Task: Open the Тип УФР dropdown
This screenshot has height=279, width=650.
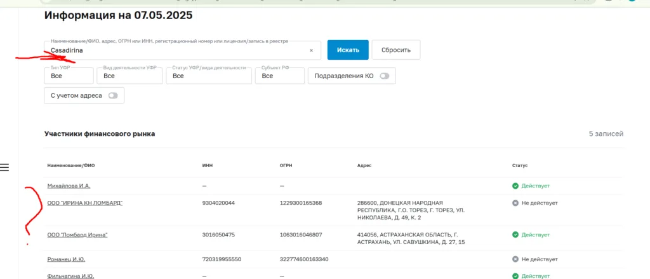Action: 69,76
